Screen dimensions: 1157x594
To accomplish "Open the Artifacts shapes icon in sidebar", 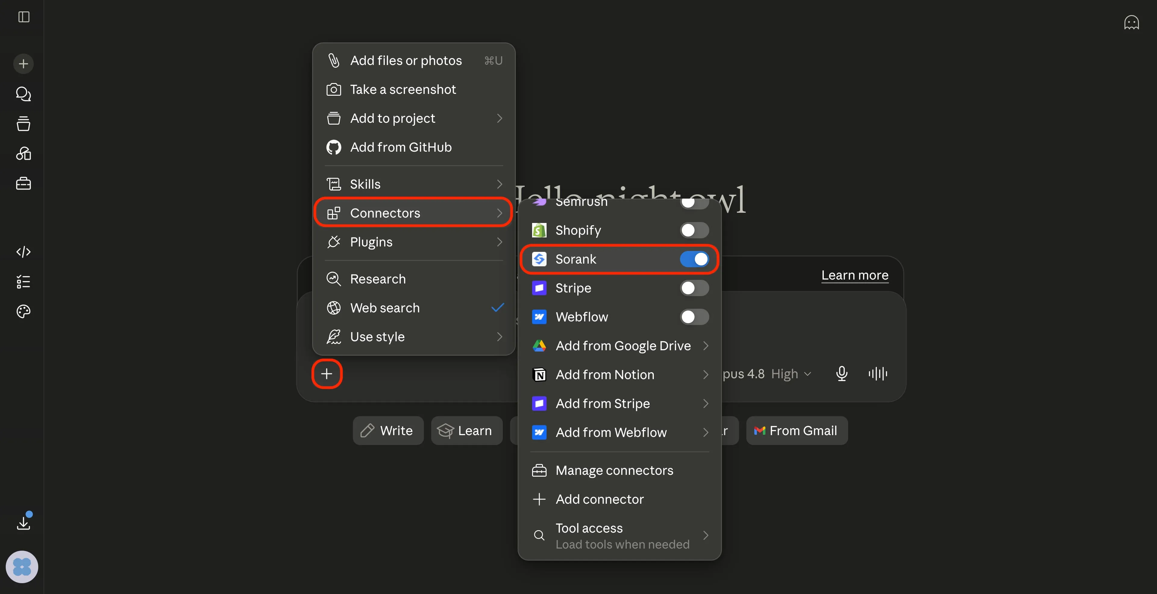I will pos(24,153).
